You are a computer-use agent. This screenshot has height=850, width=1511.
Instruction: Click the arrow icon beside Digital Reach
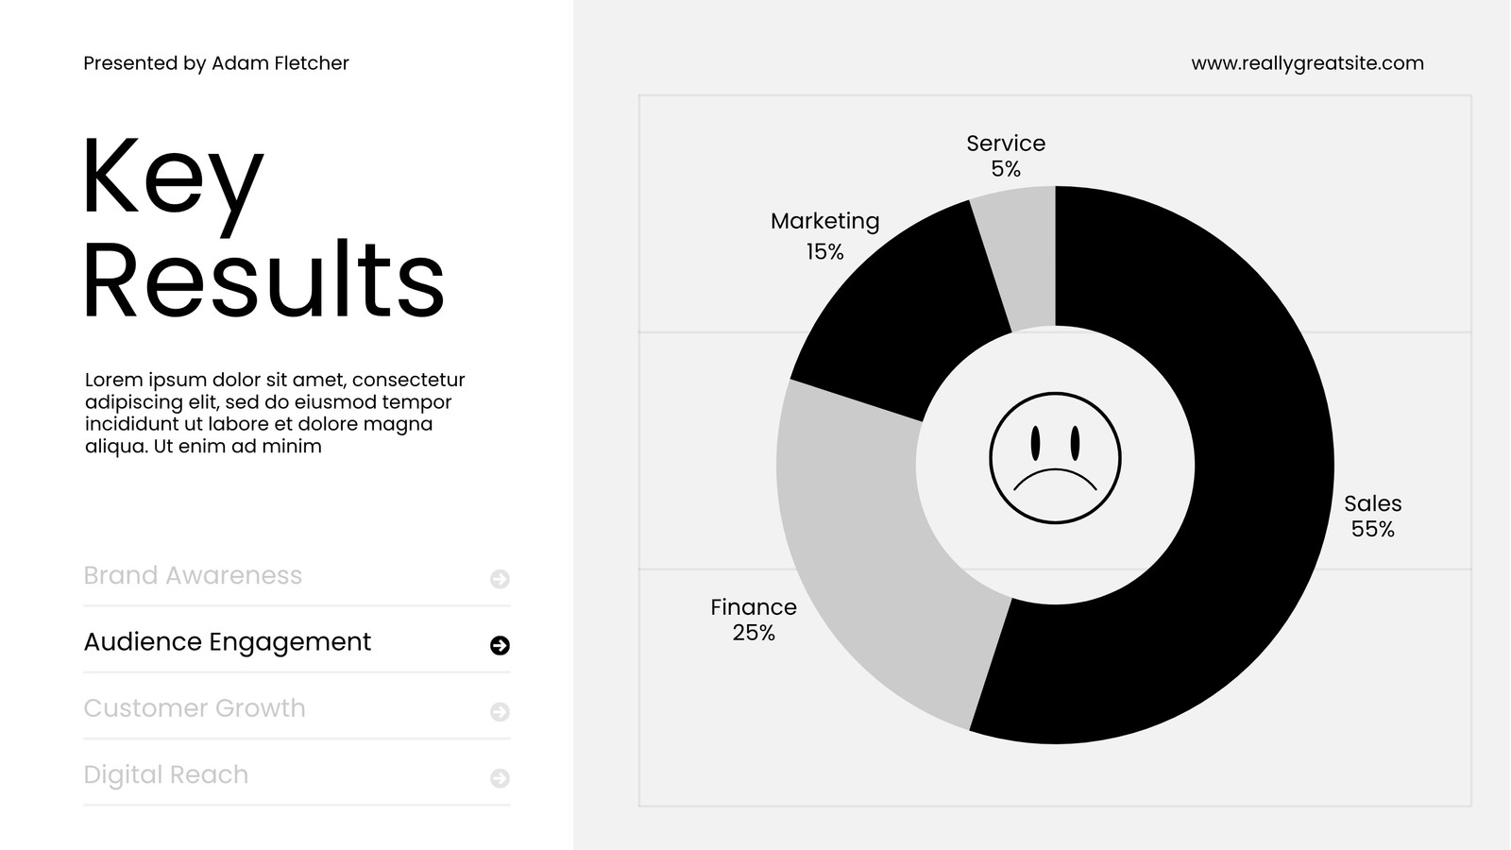pyautogui.click(x=500, y=778)
